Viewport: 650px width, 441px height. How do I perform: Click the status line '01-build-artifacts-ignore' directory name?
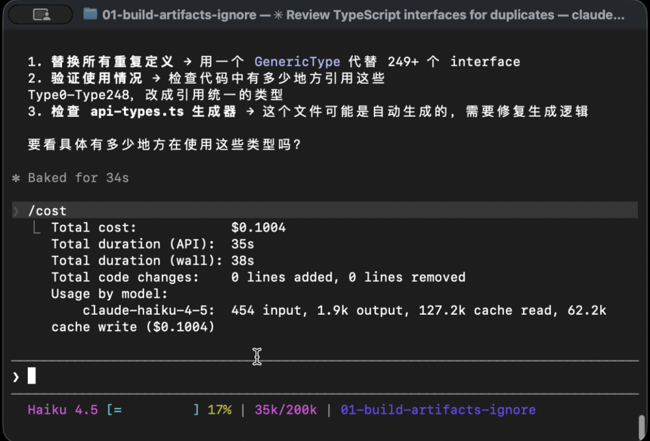(438, 410)
